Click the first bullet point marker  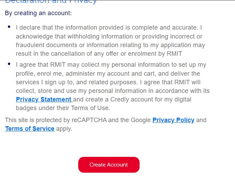coord(9,26)
